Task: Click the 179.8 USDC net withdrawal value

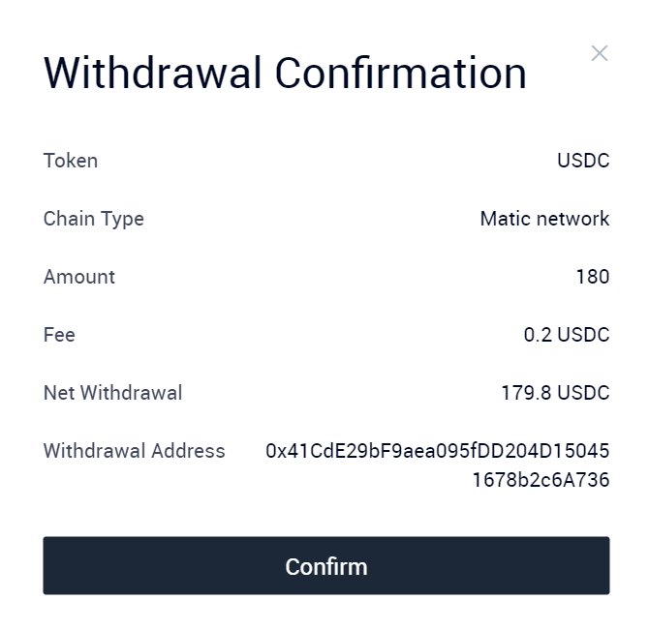Action: coord(555,393)
